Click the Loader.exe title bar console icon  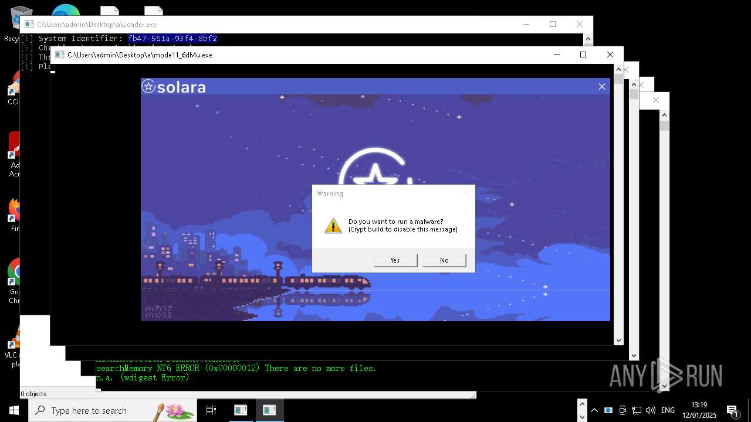[x=29, y=24]
